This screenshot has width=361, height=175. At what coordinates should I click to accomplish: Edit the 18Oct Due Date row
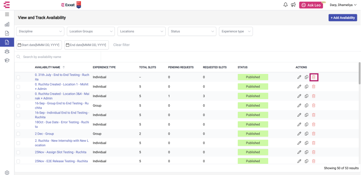(x=299, y=124)
